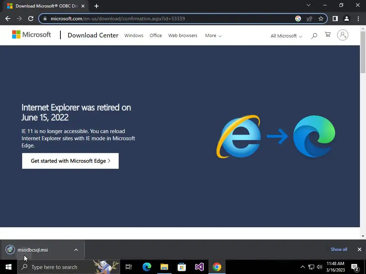Screen dimensions: 366x274
Task: Open network status tray icon
Action: [x=311, y=267]
